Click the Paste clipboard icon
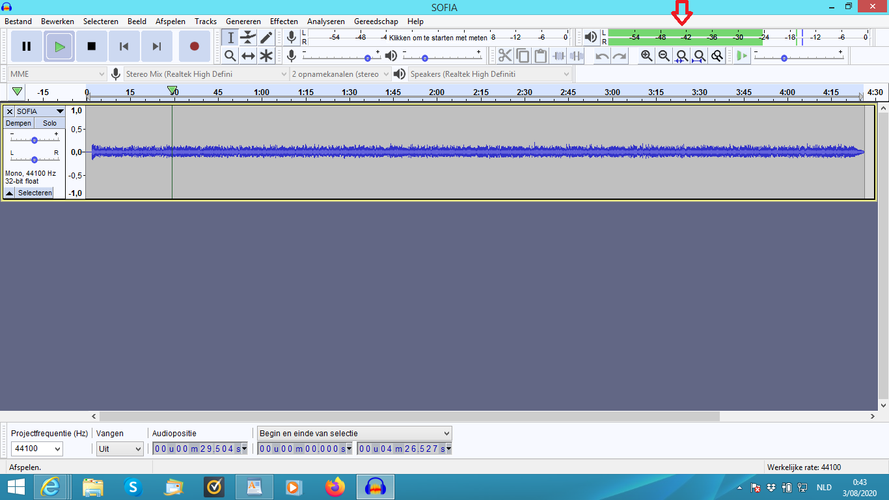889x500 pixels. (x=540, y=56)
